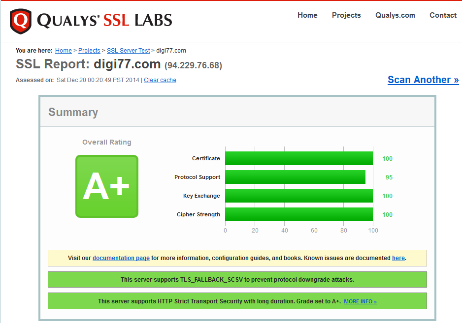
Task: Click the TLS_FALLBACK_SCSV notice banner
Action: coord(237,279)
